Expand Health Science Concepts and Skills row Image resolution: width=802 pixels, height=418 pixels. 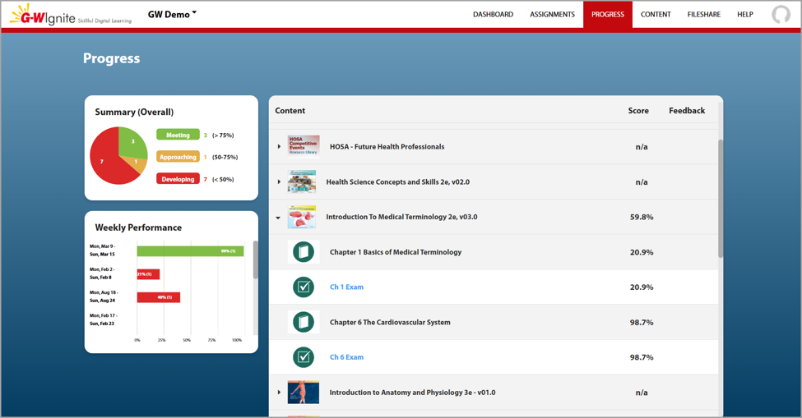[x=279, y=181]
